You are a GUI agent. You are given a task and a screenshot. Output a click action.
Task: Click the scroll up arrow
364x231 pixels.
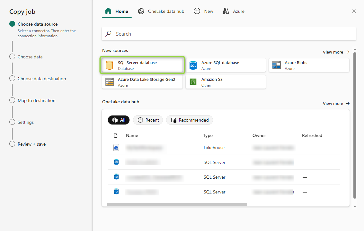(x=355, y=49)
